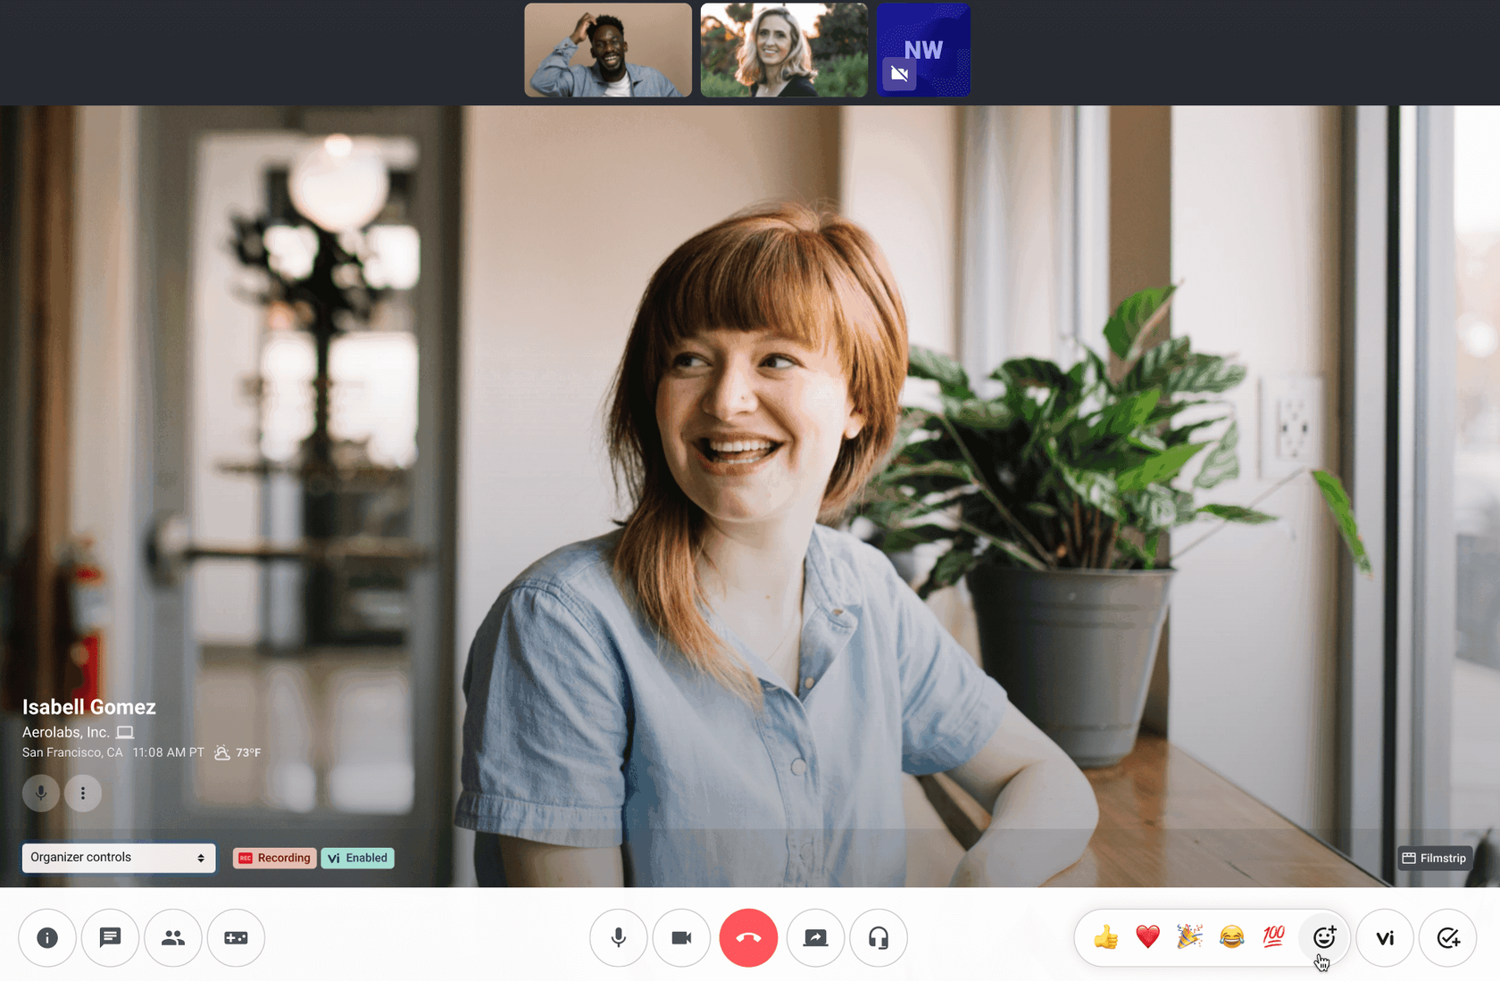Viewport: 1500px width, 981px height.
Task: Toggle the camera video button
Action: [x=681, y=938]
